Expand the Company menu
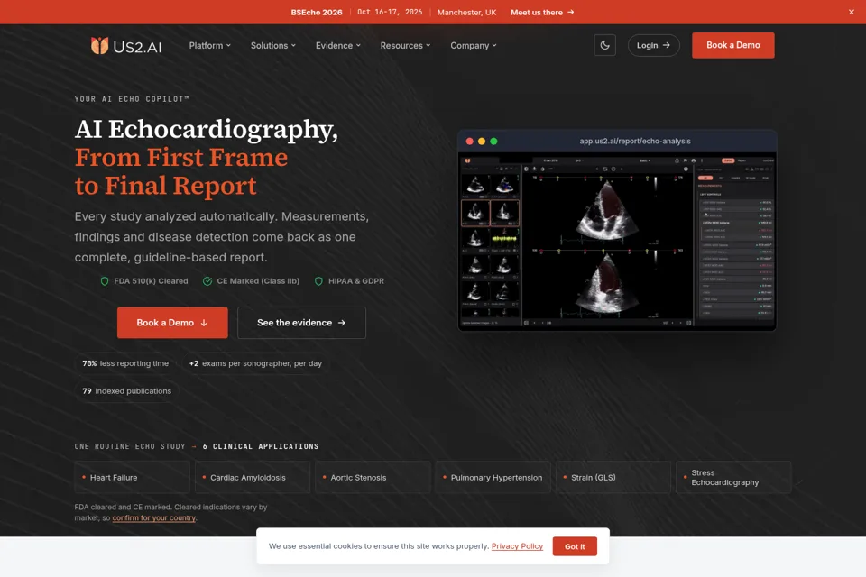 474,46
